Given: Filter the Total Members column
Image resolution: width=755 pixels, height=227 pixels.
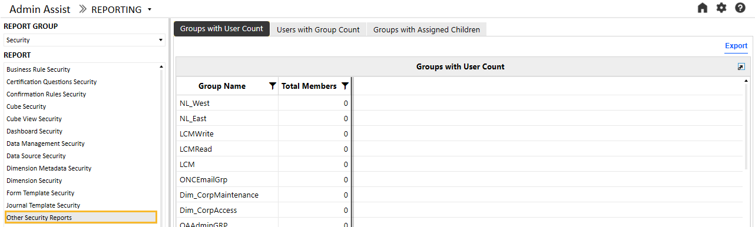Looking at the screenshot, I should 345,86.
